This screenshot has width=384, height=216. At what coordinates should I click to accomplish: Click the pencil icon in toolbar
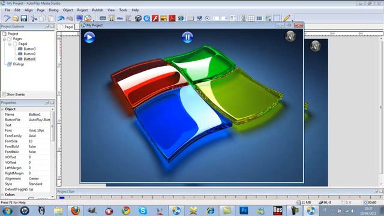(x=287, y=19)
